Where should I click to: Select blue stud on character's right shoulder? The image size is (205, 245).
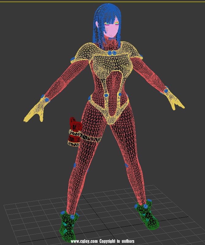click(x=73, y=59)
